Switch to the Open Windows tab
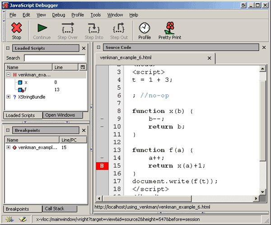 pyautogui.click(x=63, y=115)
